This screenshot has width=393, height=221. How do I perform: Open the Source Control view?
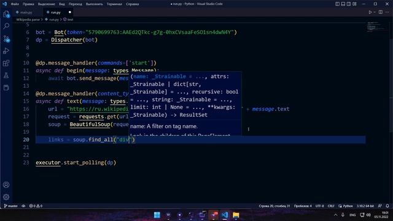6,39
